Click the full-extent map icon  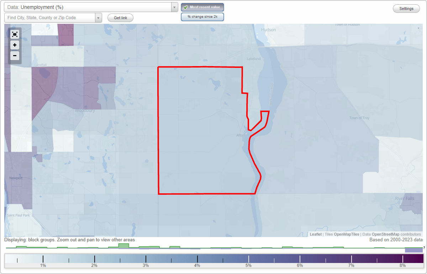pyautogui.click(x=15, y=34)
